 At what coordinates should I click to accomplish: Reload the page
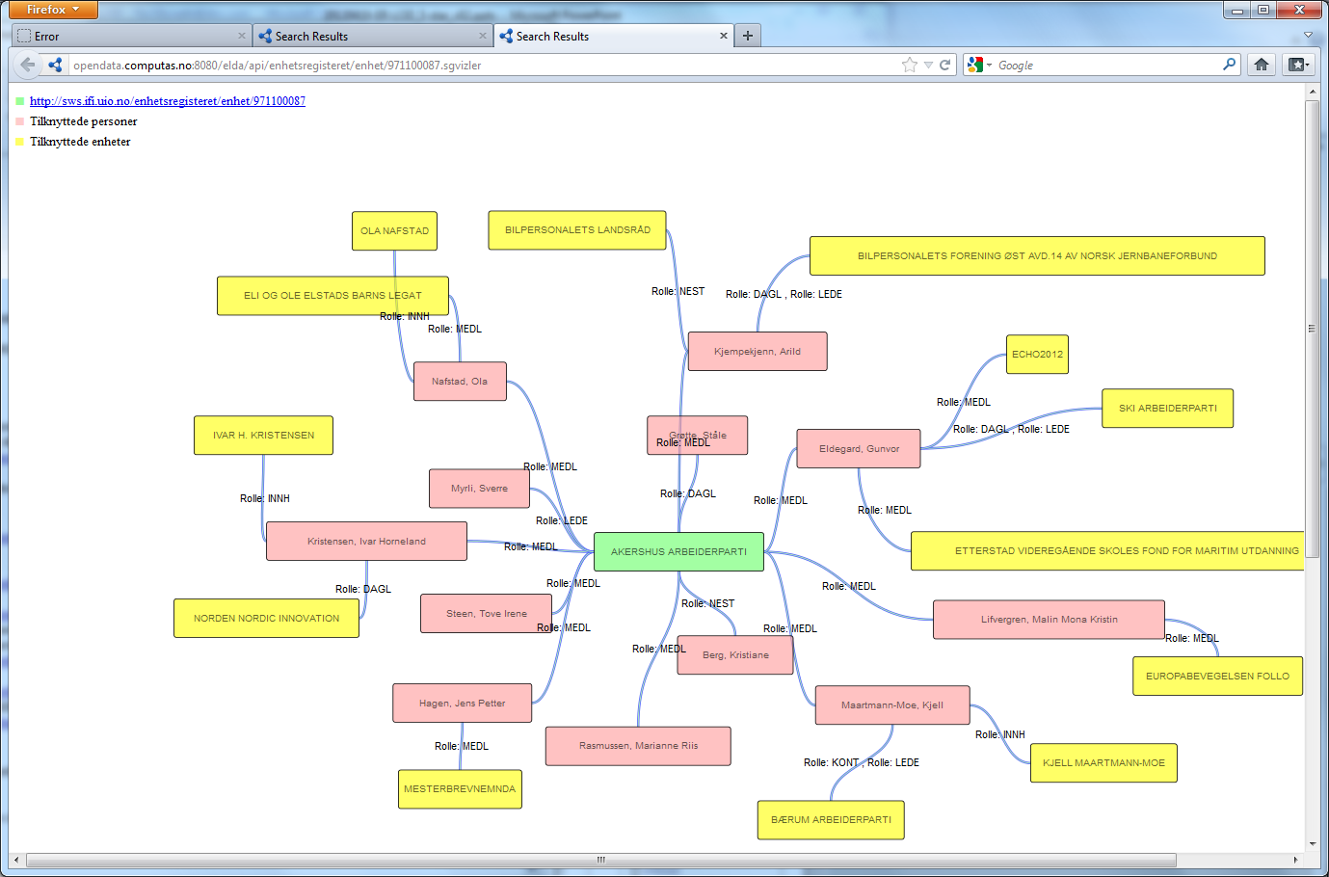click(x=945, y=65)
